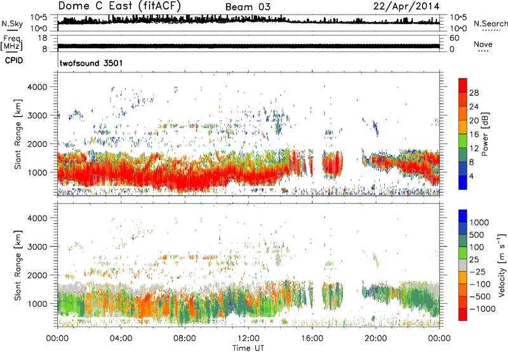Click the "-500" velocity color bar label
This screenshot has width=508, height=352.
[x=479, y=297]
